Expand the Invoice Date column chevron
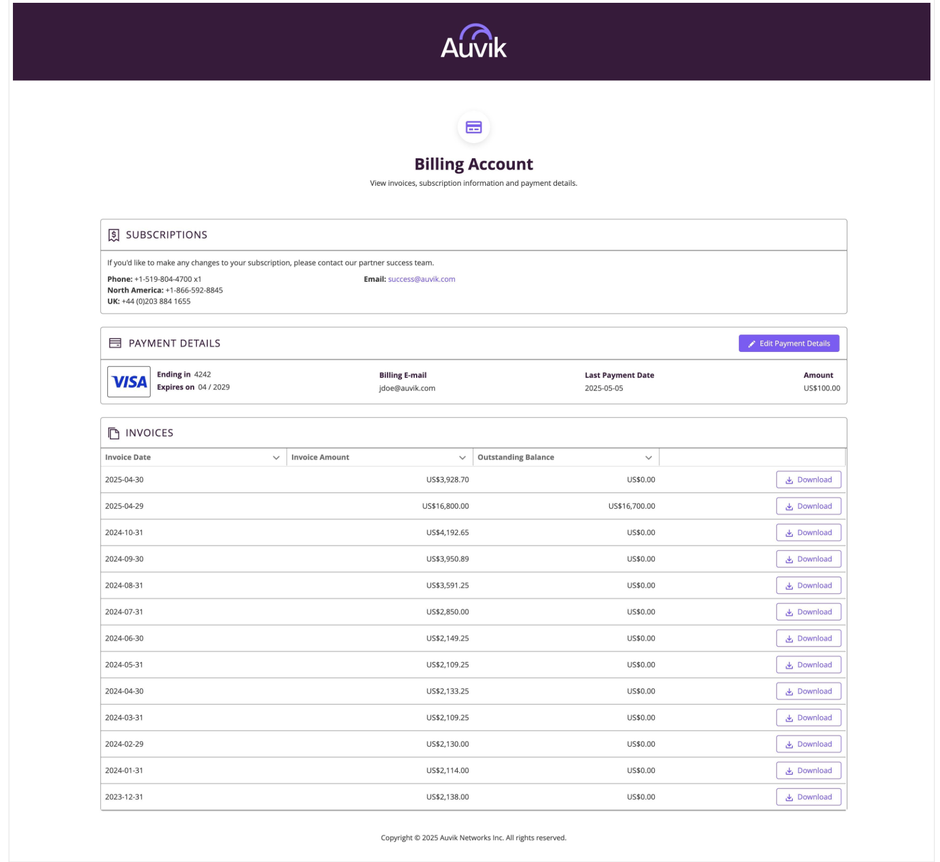 (276, 457)
